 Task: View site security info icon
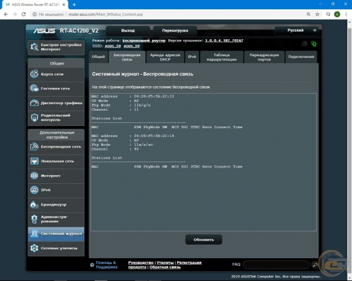coord(35,14)
